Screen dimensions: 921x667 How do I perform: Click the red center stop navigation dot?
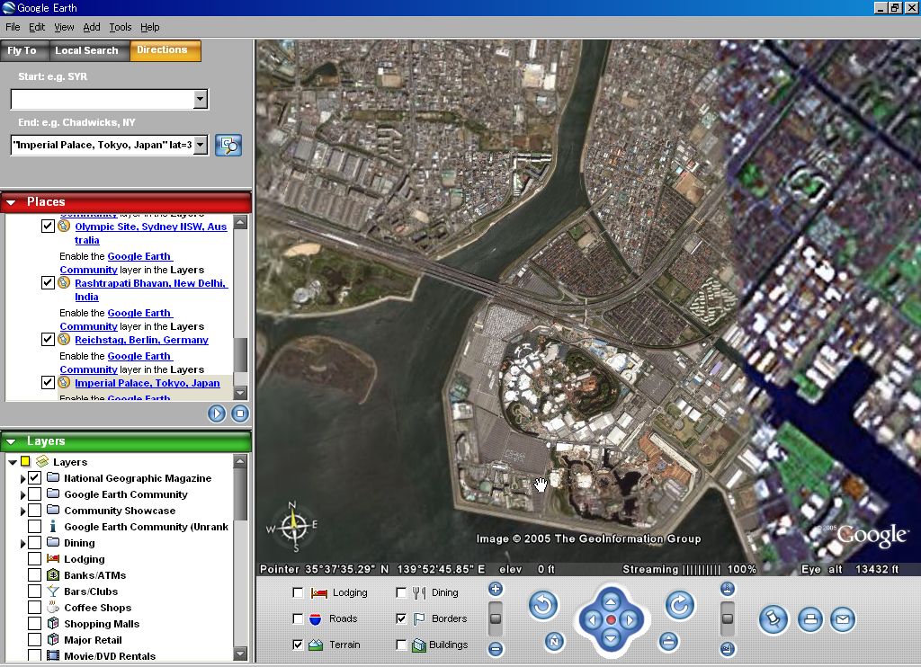pyautogui.click(x=611, y=620)
